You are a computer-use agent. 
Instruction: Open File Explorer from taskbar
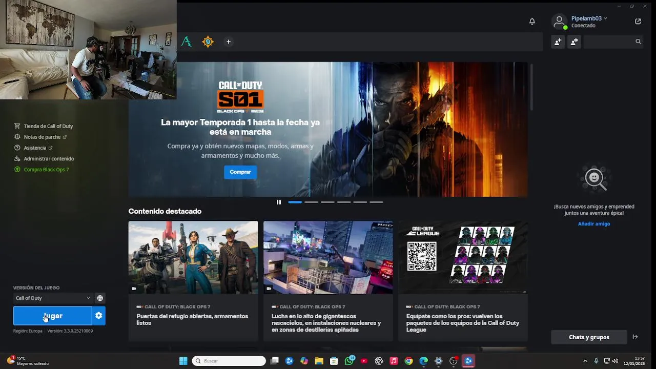319,361
